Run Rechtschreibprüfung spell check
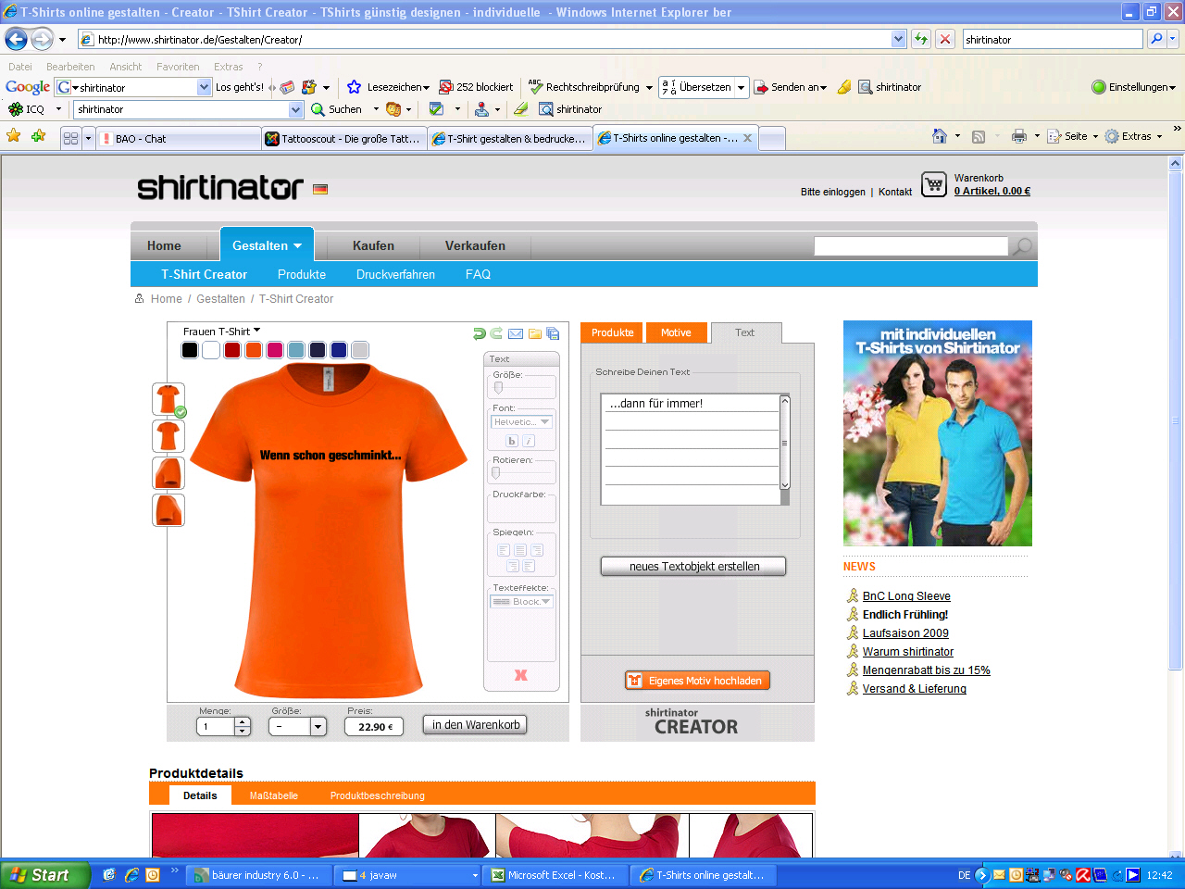This screenshot has width=1185, height=889. coord(584,87)
